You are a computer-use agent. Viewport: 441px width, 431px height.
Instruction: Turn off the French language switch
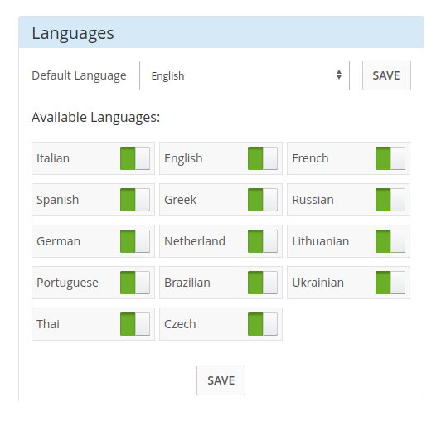pos(390,158)
